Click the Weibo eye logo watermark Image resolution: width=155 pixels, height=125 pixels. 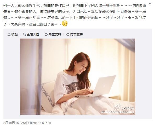pyautogui.click(x=117, y=107)
